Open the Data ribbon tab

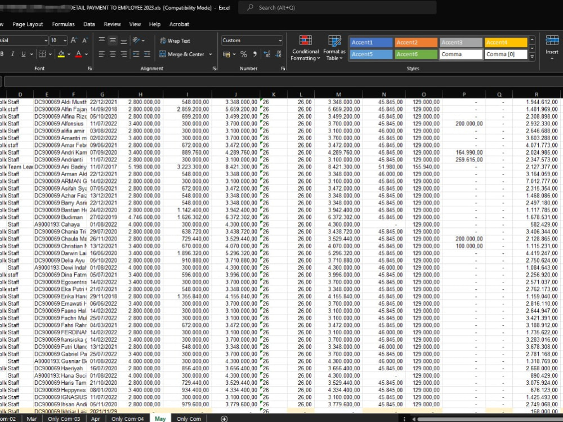[89, 24]
